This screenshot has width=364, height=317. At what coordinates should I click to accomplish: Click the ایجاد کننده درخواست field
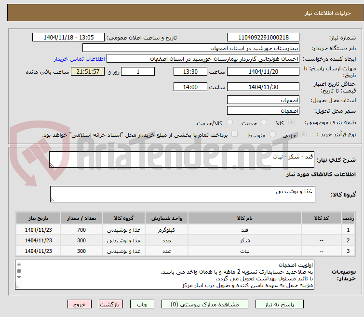203,59
